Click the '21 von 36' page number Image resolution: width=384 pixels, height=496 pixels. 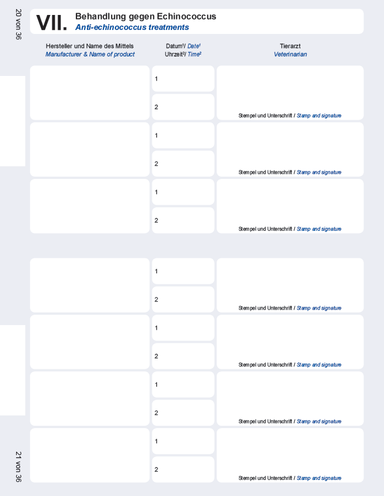click(x=19, y=467)
